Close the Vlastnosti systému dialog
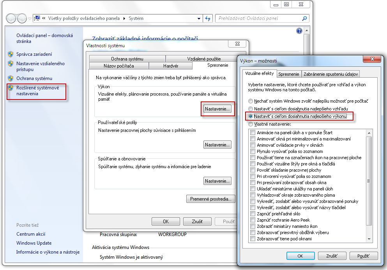 click(237, 44)
